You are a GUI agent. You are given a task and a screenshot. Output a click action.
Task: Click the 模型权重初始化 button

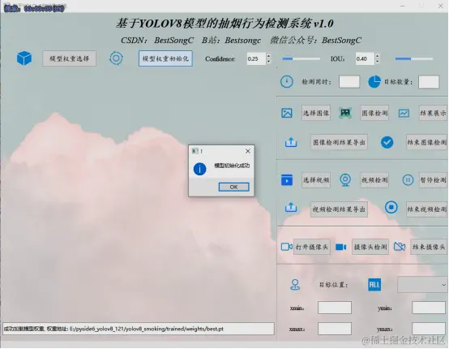165,58
